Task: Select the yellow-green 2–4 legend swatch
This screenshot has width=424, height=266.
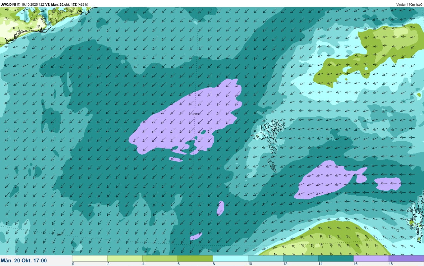Action: (125, 258)
